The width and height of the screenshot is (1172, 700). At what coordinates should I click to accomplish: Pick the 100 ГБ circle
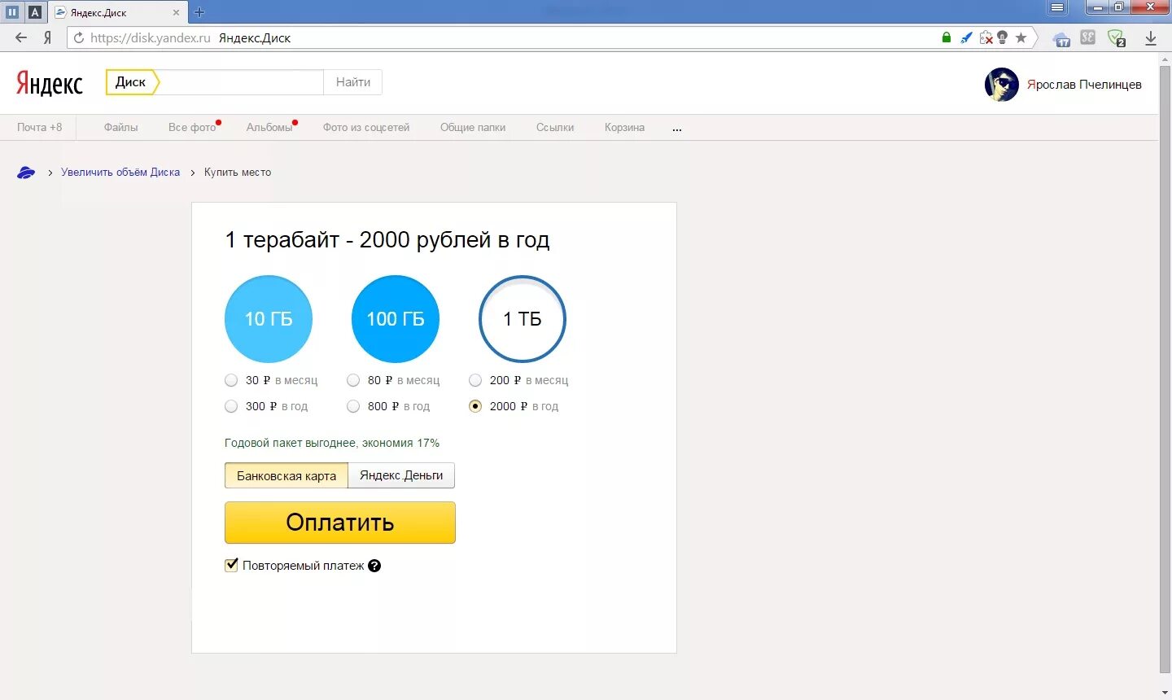tap(396, 319)
